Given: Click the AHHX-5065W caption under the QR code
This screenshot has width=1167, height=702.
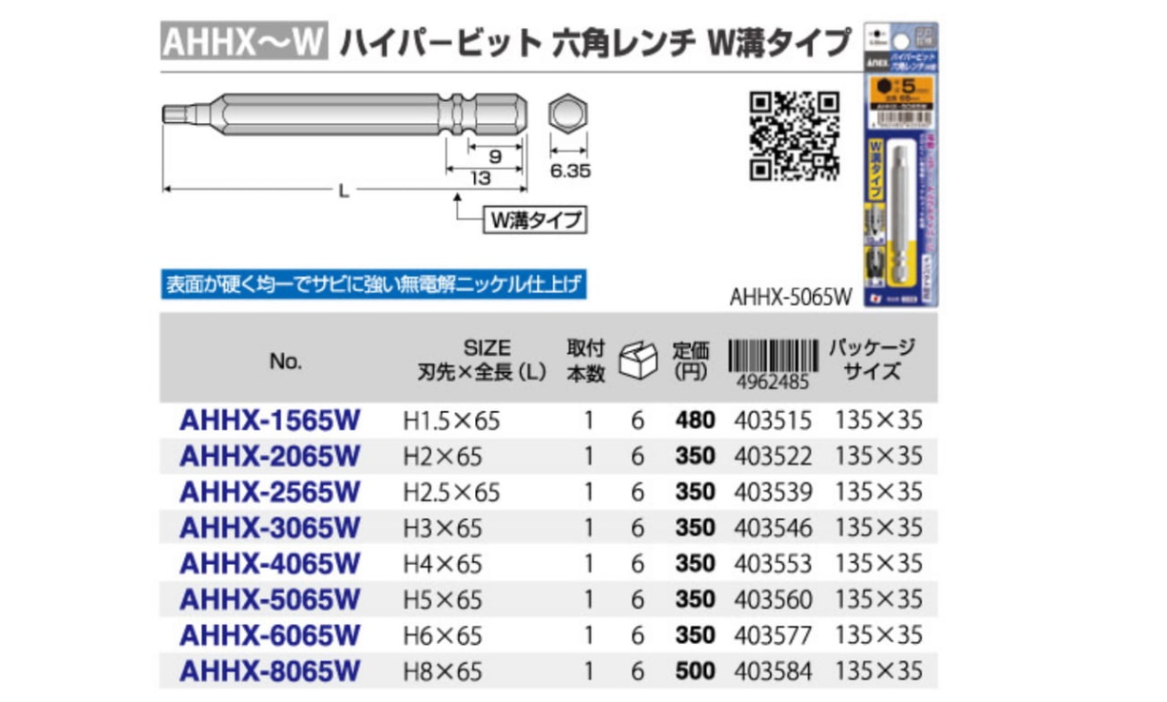Looking at the screenshot, I should pos(791,296).
